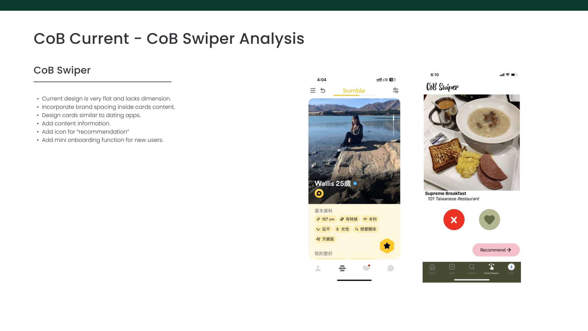
Task: Toggle the 天蠍座 zodiac chip
Action: click(x=326, y=239)
